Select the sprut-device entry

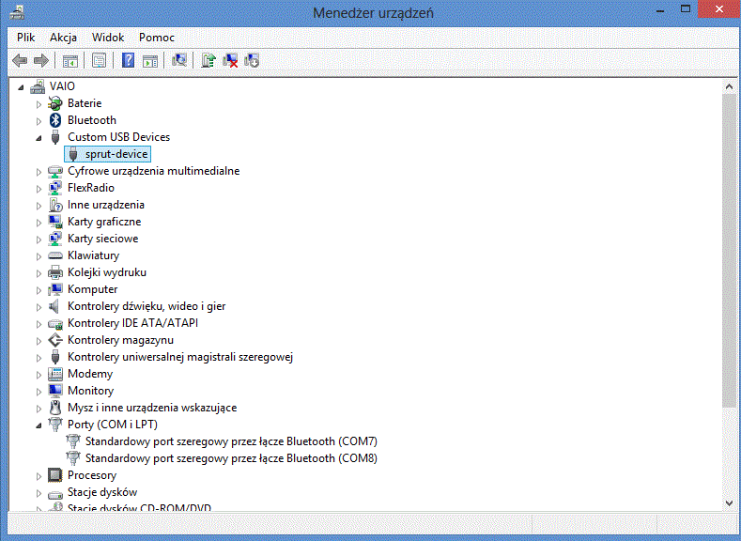coord(116,154)
